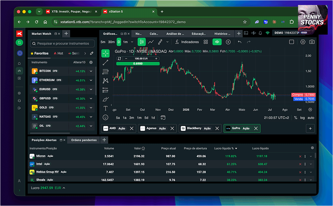This screenshot has width=333, height=206.
Task: Open Indicadores panel
Action: tap(187, 42)
